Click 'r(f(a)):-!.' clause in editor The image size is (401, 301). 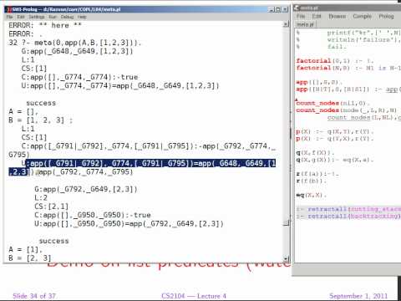(317, 174)
